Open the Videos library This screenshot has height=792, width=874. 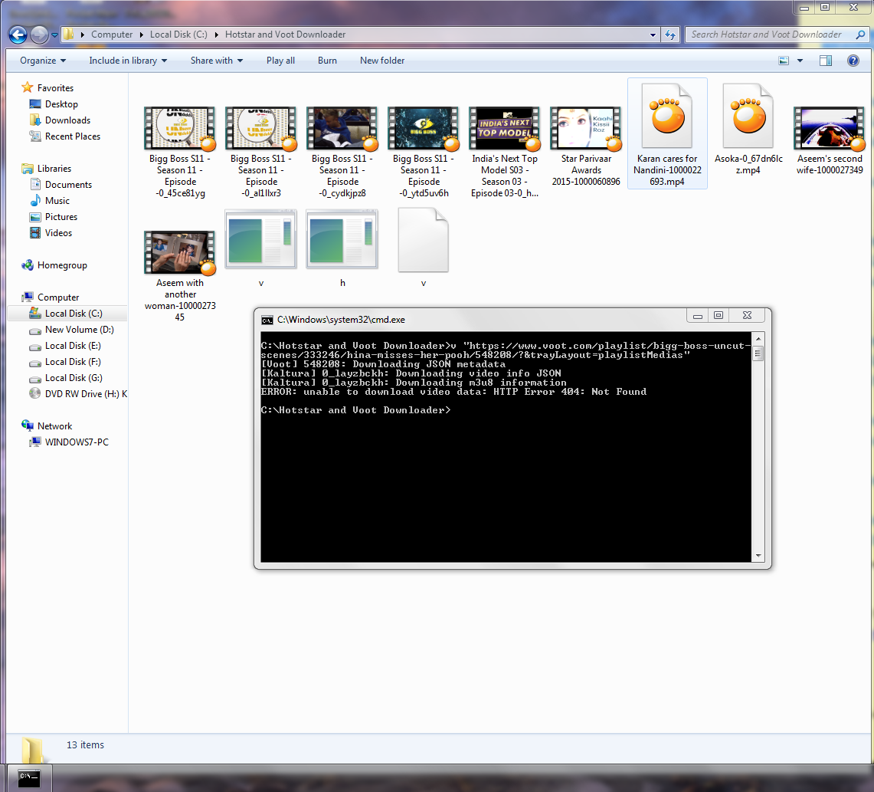click(x=58, y=233)
